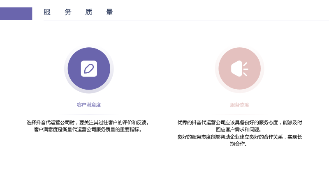Click the 服务态度 heading
Image resolution: width=329 pixels, height=185 pixels.
point(240,105)
